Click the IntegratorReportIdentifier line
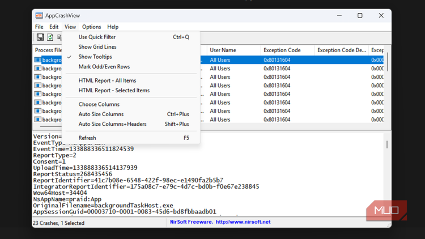This screenshot has width=425, height=239. (x=146, y=187)
